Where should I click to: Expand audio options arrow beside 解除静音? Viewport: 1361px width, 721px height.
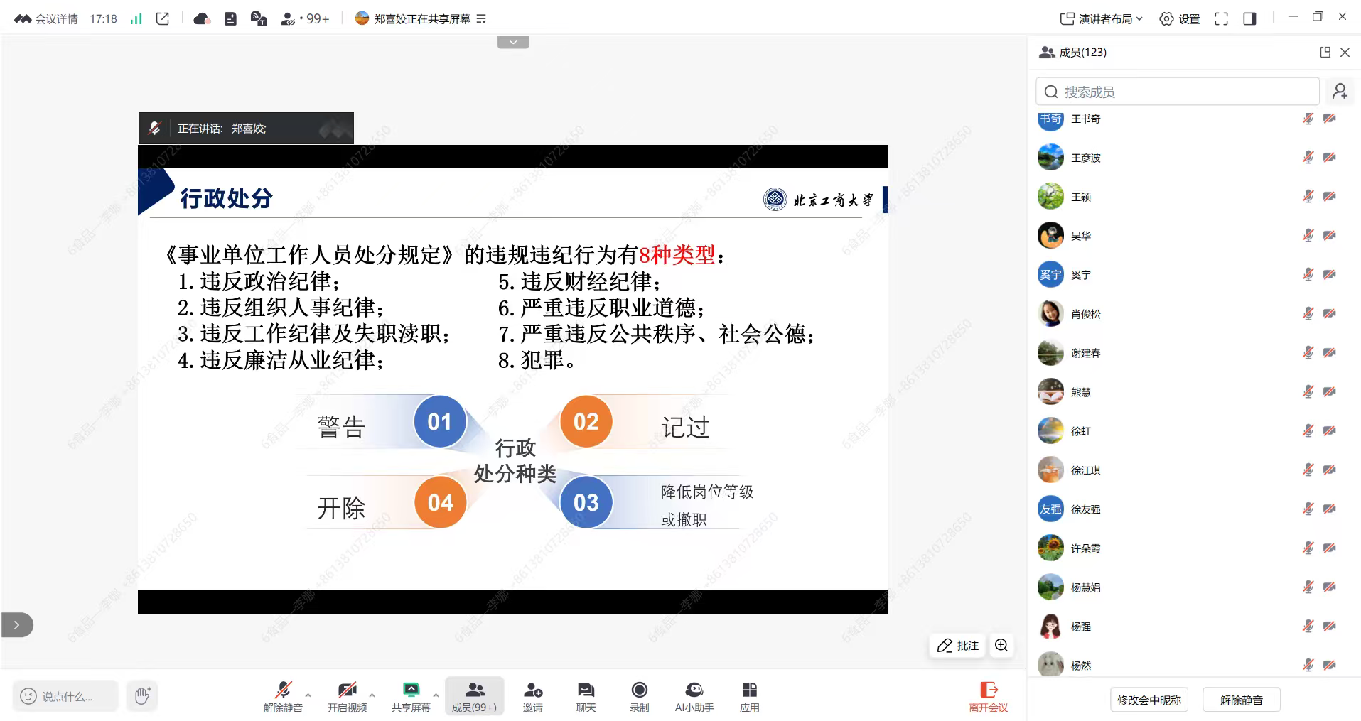(x=308, y=695)
